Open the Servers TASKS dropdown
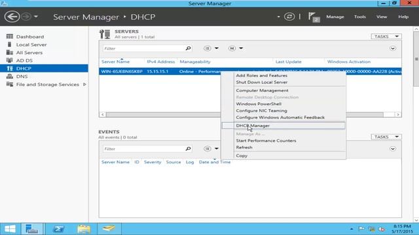 (x=386, y=37)
